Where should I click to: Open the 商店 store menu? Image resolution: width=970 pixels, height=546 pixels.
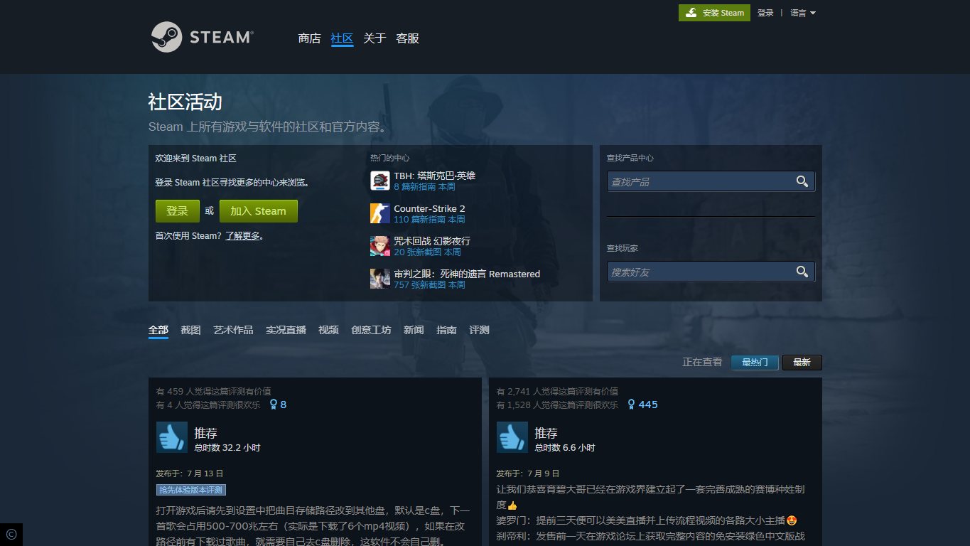(x=310, y=38)
